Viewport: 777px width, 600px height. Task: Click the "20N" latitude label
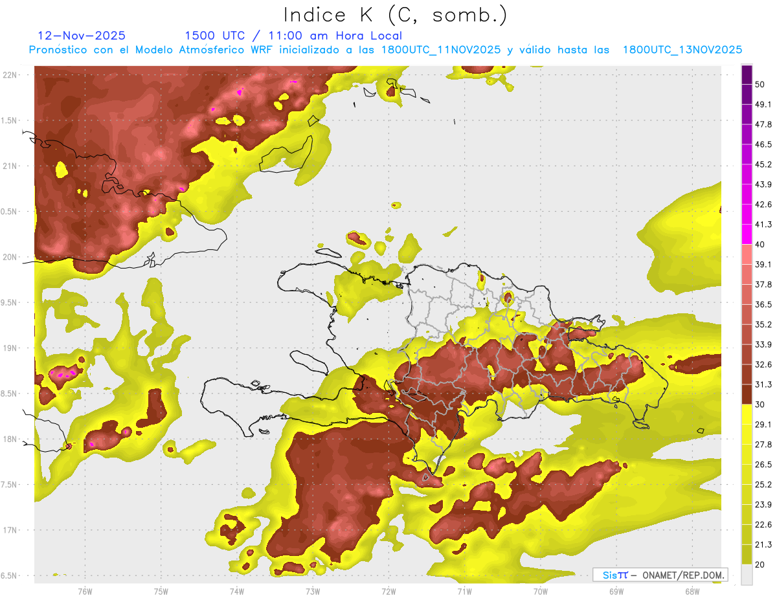pyautogui.click(x=11, y=257)
